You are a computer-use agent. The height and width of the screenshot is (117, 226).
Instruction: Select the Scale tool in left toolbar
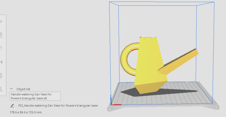point(1,35)
